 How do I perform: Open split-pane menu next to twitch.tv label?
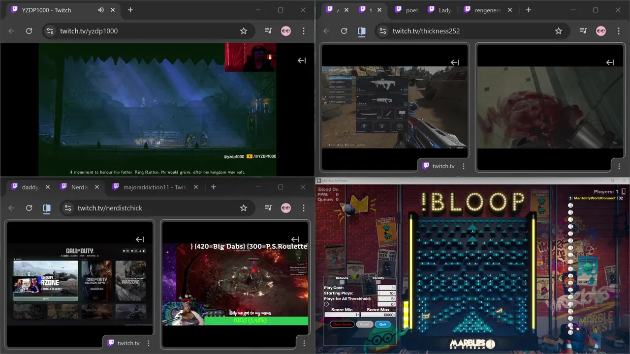464,166
